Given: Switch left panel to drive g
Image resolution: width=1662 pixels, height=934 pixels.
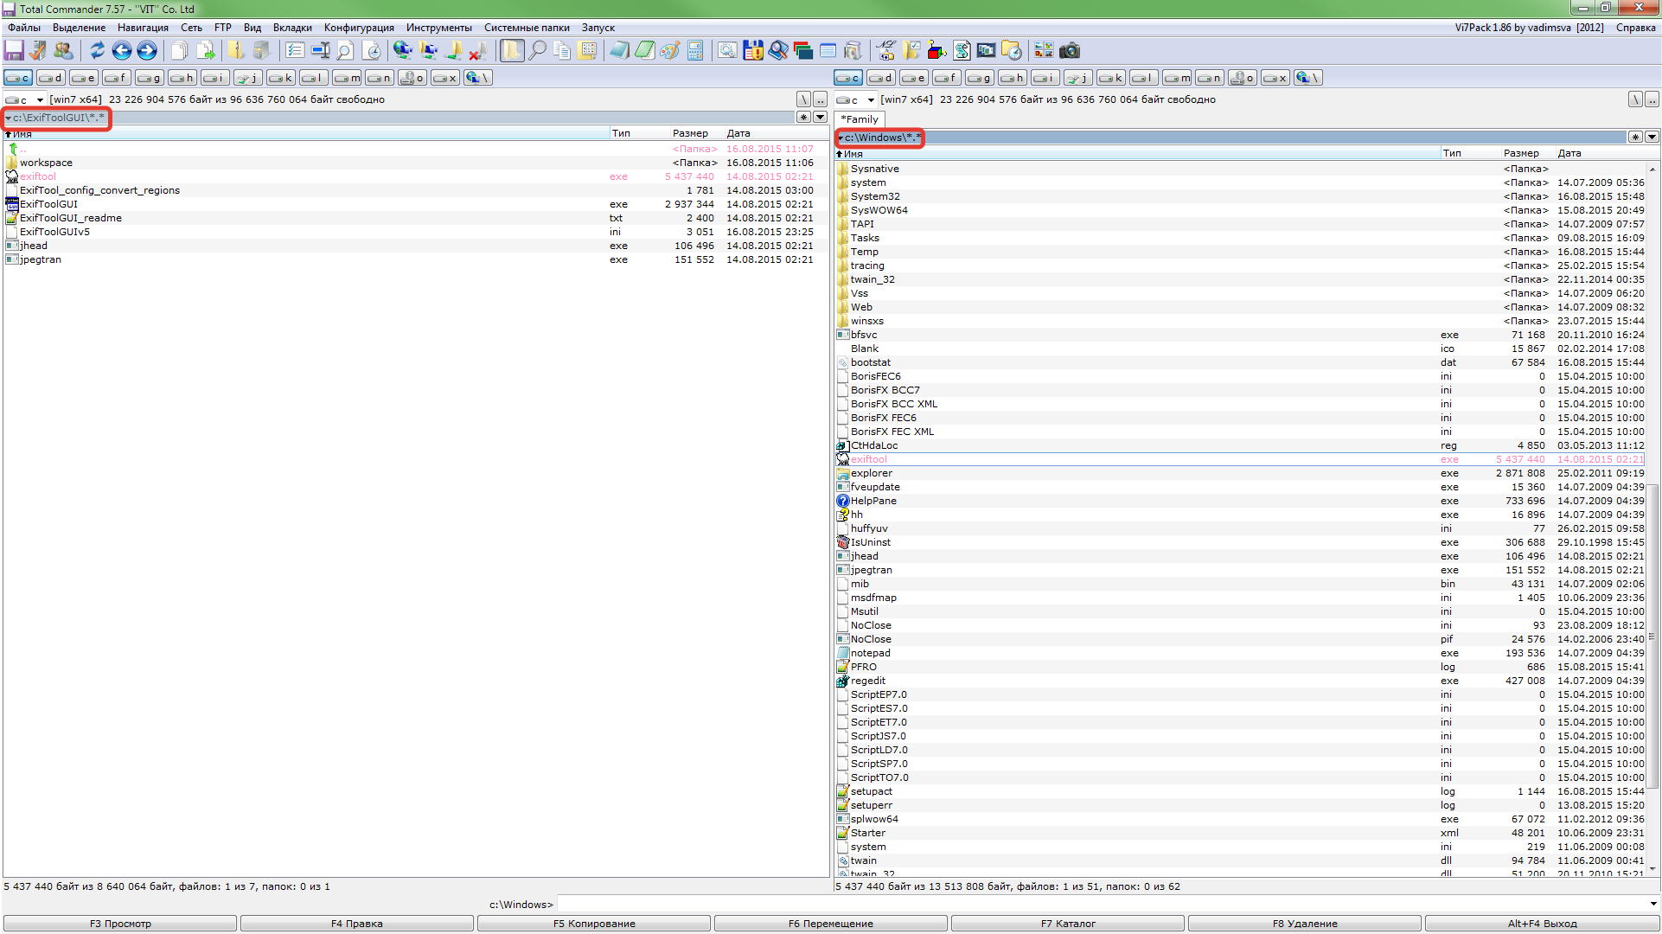Looking at the screenshot, I should 150,78.
